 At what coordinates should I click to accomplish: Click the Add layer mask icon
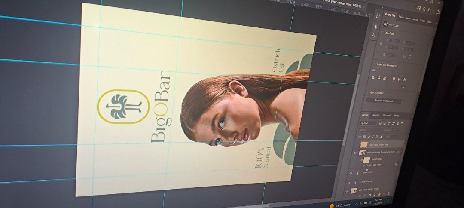point(369,195)
